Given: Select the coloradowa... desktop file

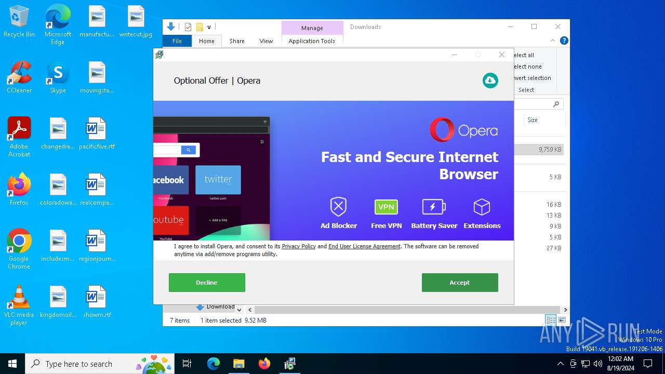Looking at the screenshot, I should point(58,190).
